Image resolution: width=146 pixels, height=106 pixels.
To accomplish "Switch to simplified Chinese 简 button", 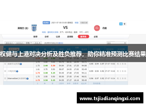I will (x=121, y=24).
